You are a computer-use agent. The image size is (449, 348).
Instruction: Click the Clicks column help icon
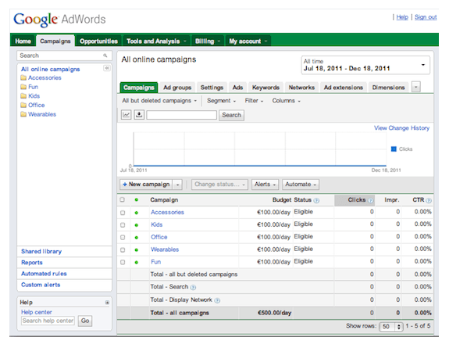pyautogui.click(x=370, y=200)
